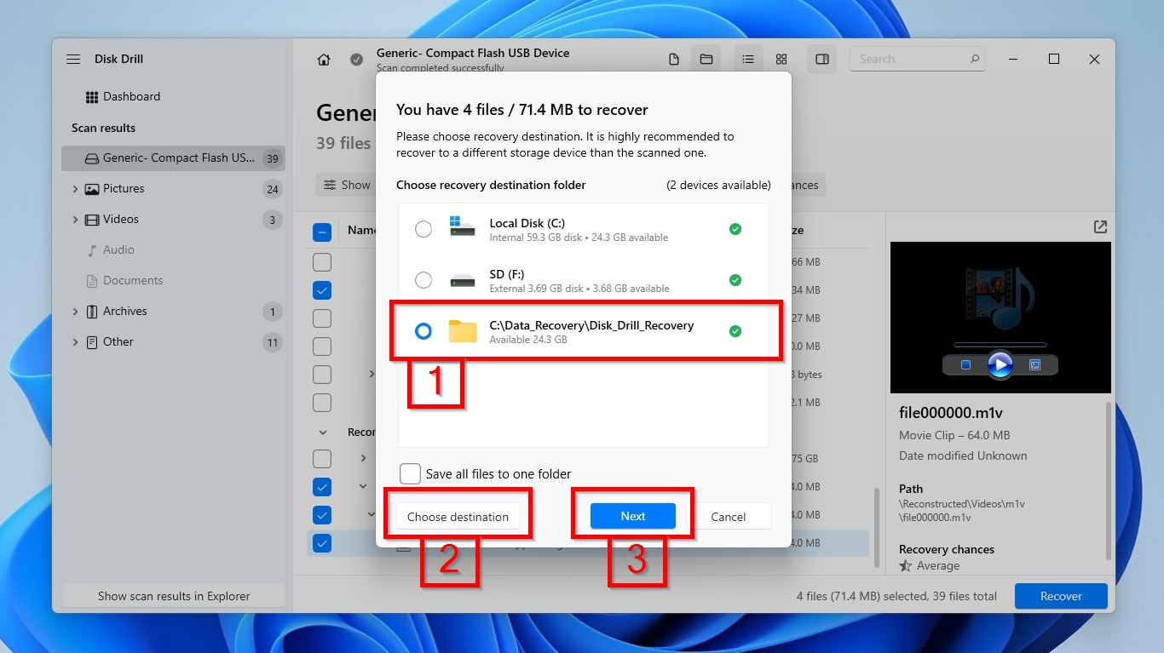The height and width of the screenshot is (653, 1164).
Task: Expand the Other category
Action: 75,342
